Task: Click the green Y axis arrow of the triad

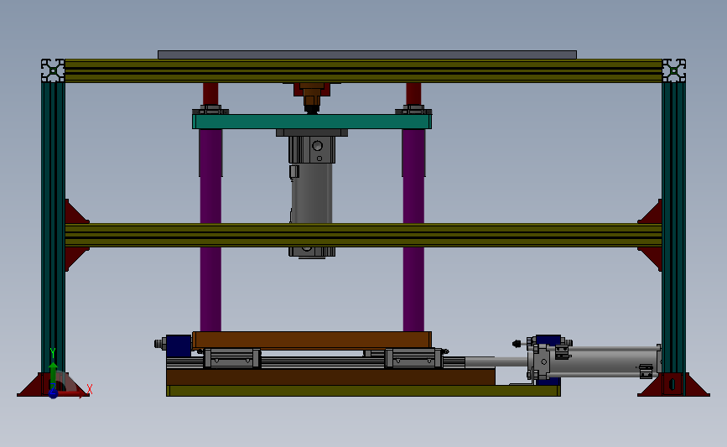Action: (x=53, y=373)
